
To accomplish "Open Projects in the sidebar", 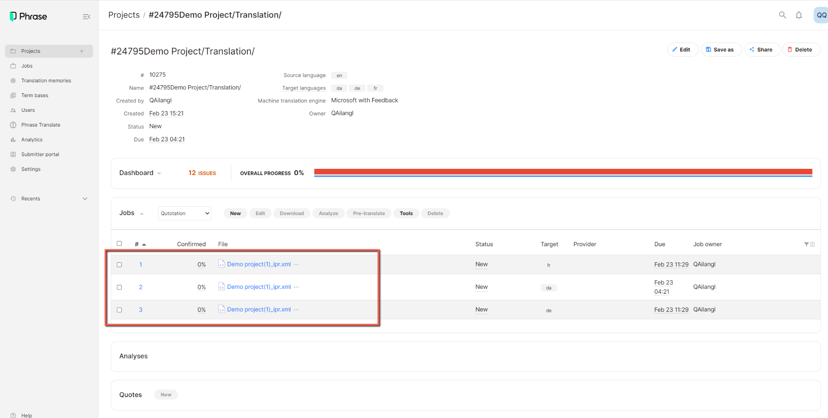I will 49,51.
